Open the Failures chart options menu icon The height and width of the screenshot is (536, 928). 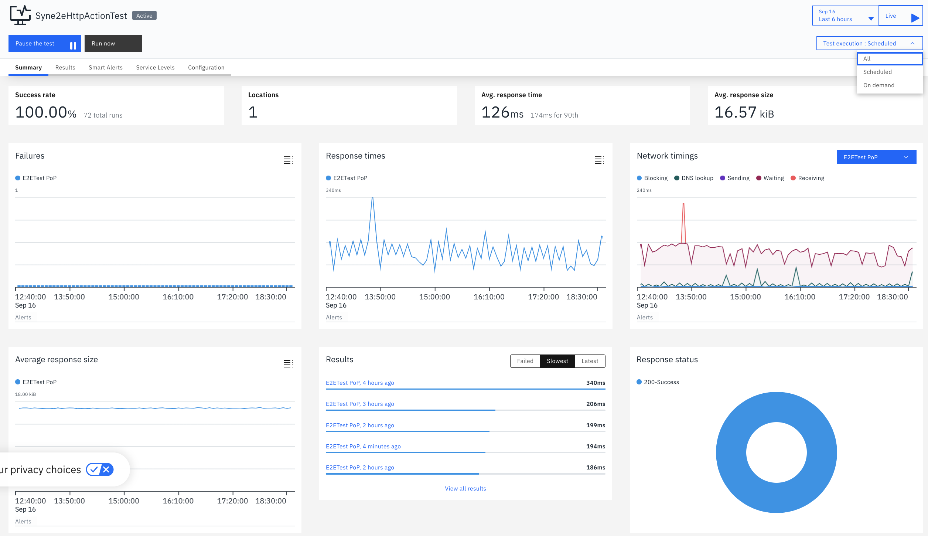[288, 160]
